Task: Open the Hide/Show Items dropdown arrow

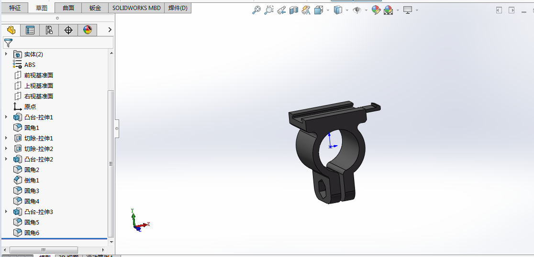Action: point(366,10)
